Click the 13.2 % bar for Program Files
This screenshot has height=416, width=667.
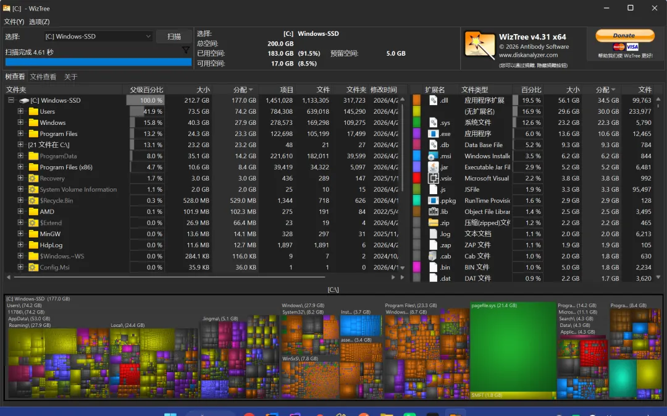coord(147,134)
